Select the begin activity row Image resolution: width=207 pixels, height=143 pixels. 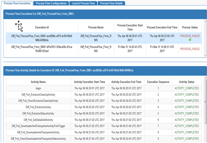[104, 88]
